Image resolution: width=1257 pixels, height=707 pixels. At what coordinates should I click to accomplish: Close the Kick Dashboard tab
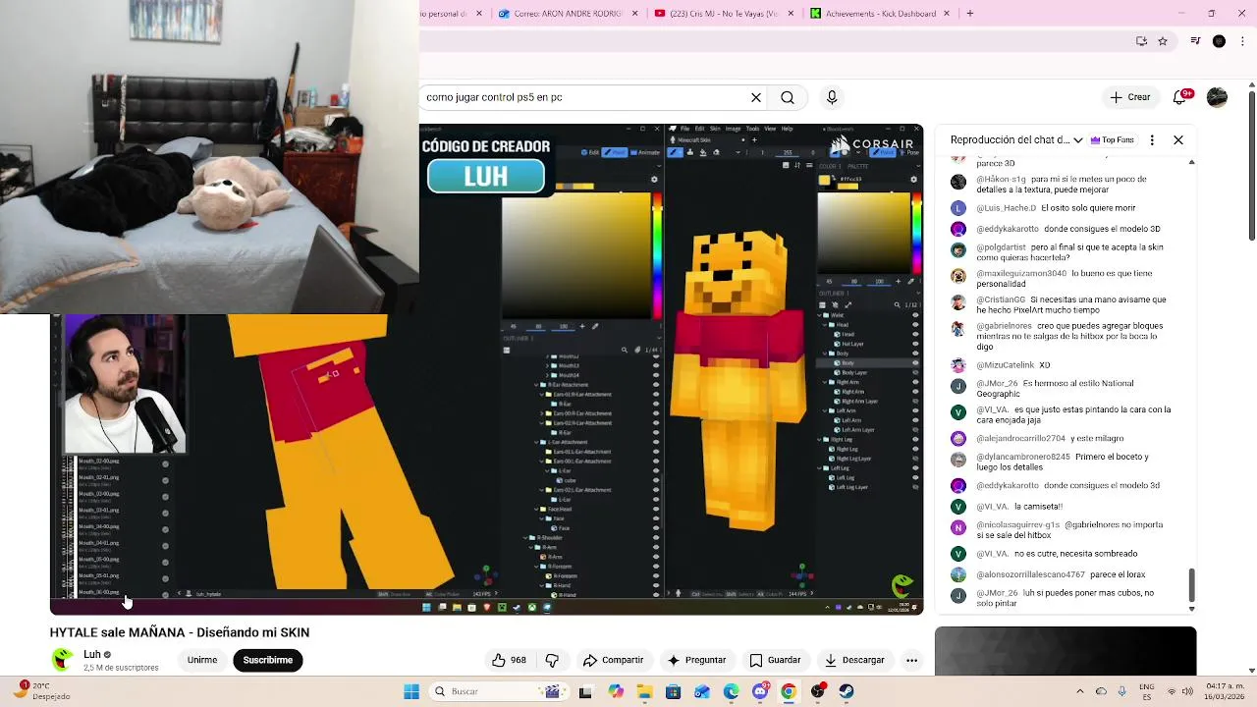948,14
